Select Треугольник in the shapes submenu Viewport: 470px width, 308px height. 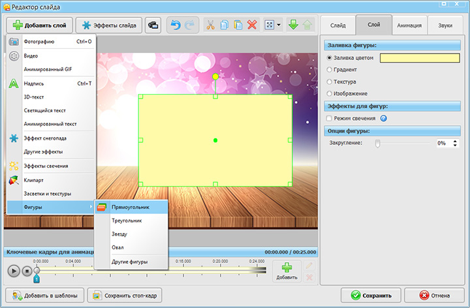(x=131, y=221)
